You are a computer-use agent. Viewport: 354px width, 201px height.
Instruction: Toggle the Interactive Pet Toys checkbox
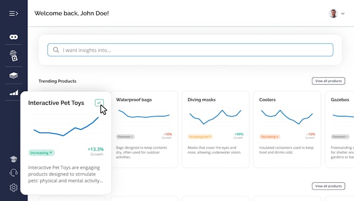pyautogui.click(x=99, y=103)
